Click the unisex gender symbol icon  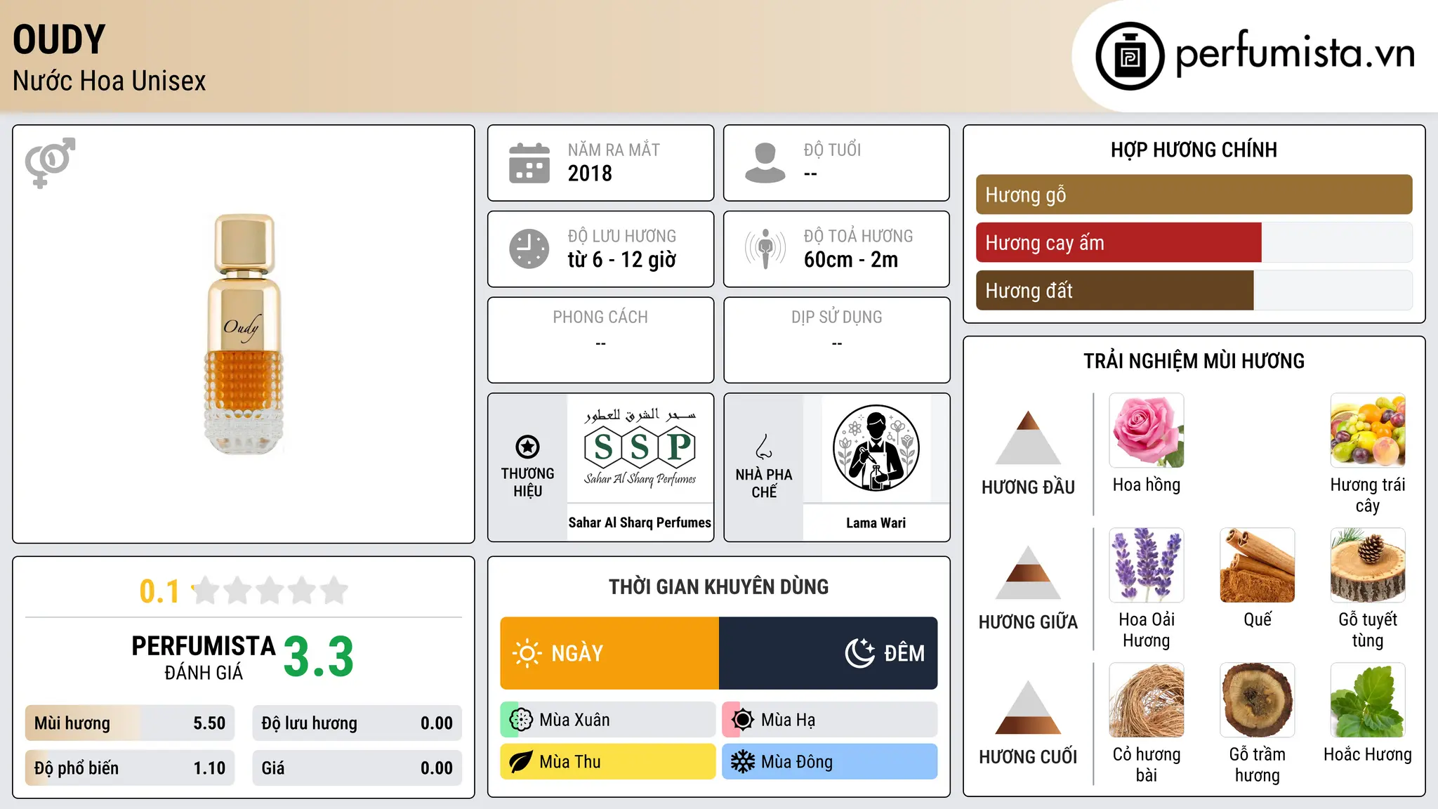[x=50, y=162]
